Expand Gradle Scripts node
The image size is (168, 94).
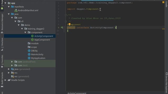point(5,80)
